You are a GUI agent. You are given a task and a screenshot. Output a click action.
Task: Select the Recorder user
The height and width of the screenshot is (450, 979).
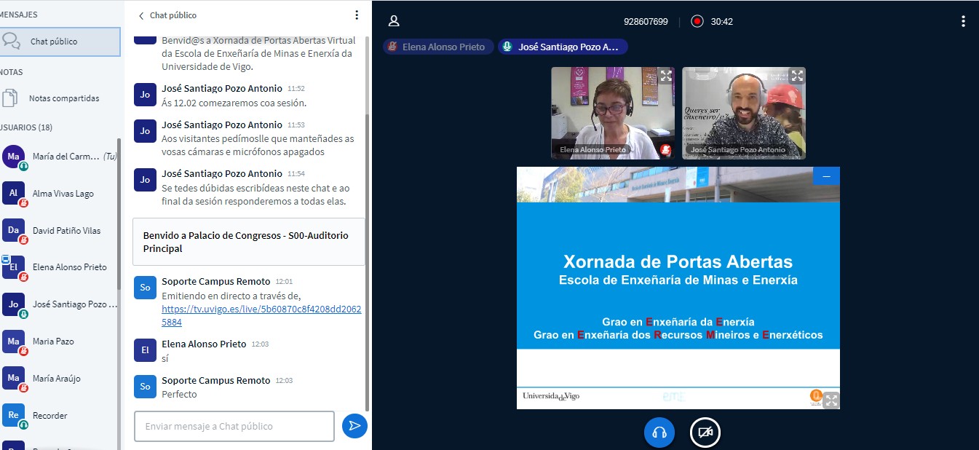tap(60, 416)
